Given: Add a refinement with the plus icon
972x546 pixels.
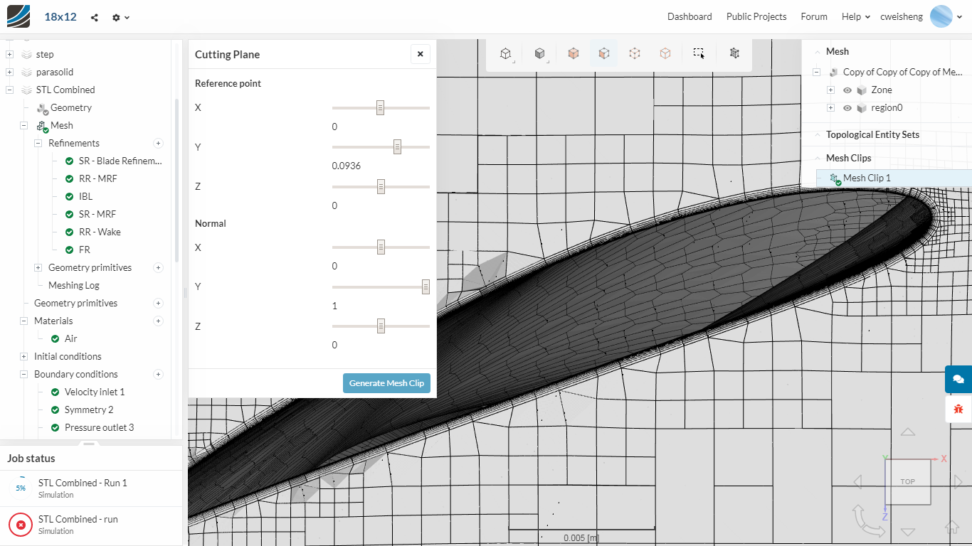Looking at the screenshot, I should [158, 143].
